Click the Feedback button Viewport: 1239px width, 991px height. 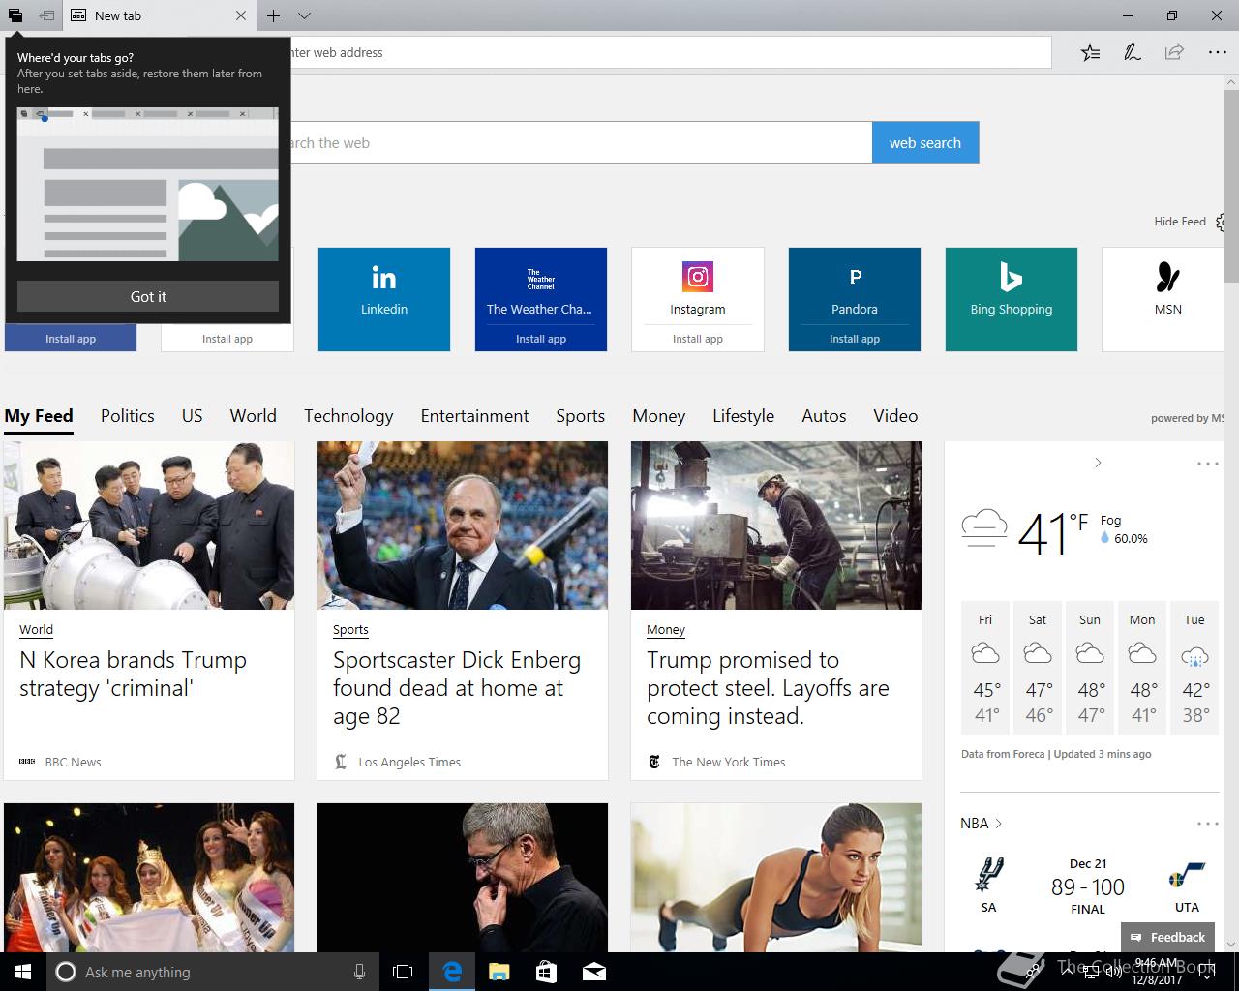pyautogui.click(x=1167, y=937)
